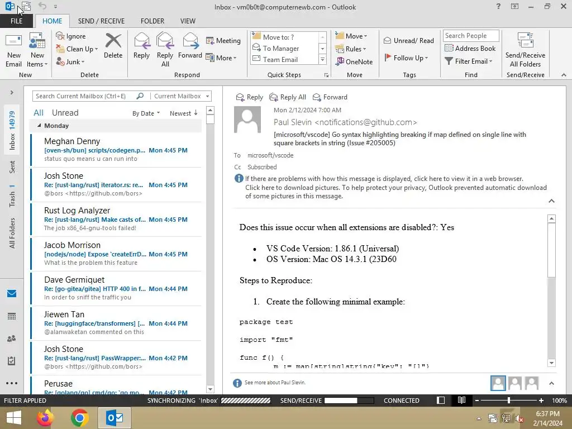Screen dimensions: 572x429
Task: Open the Current Mailbox scope dropdown
Action: (x=182, y=96)
